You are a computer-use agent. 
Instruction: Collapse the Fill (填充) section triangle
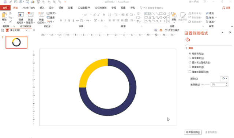pyautogui.click(x=186, y=48)
